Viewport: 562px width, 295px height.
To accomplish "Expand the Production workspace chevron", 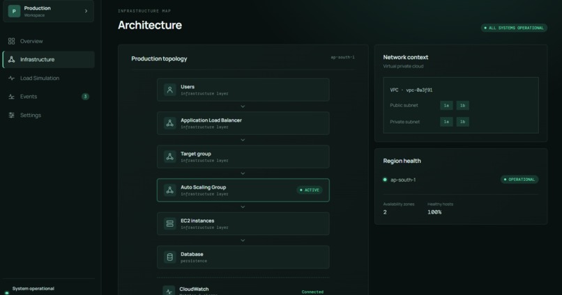I will 86,11.
